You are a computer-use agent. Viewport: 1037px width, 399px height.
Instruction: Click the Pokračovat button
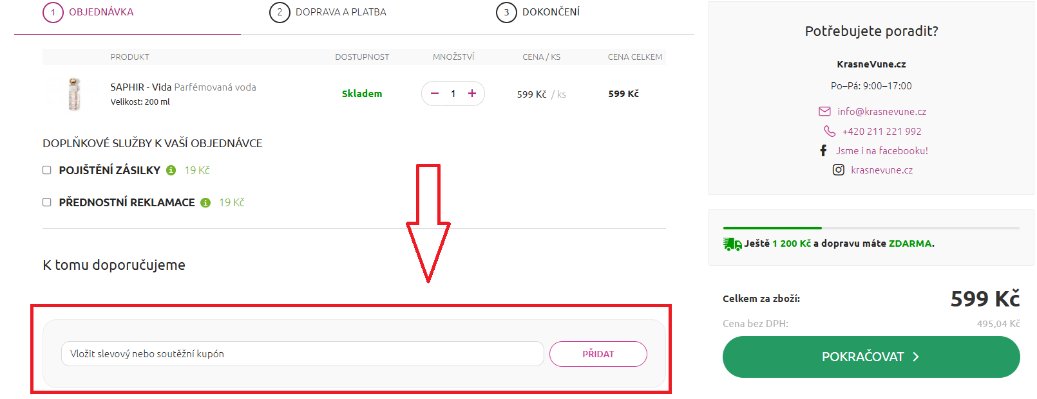(x=871, y=357)
